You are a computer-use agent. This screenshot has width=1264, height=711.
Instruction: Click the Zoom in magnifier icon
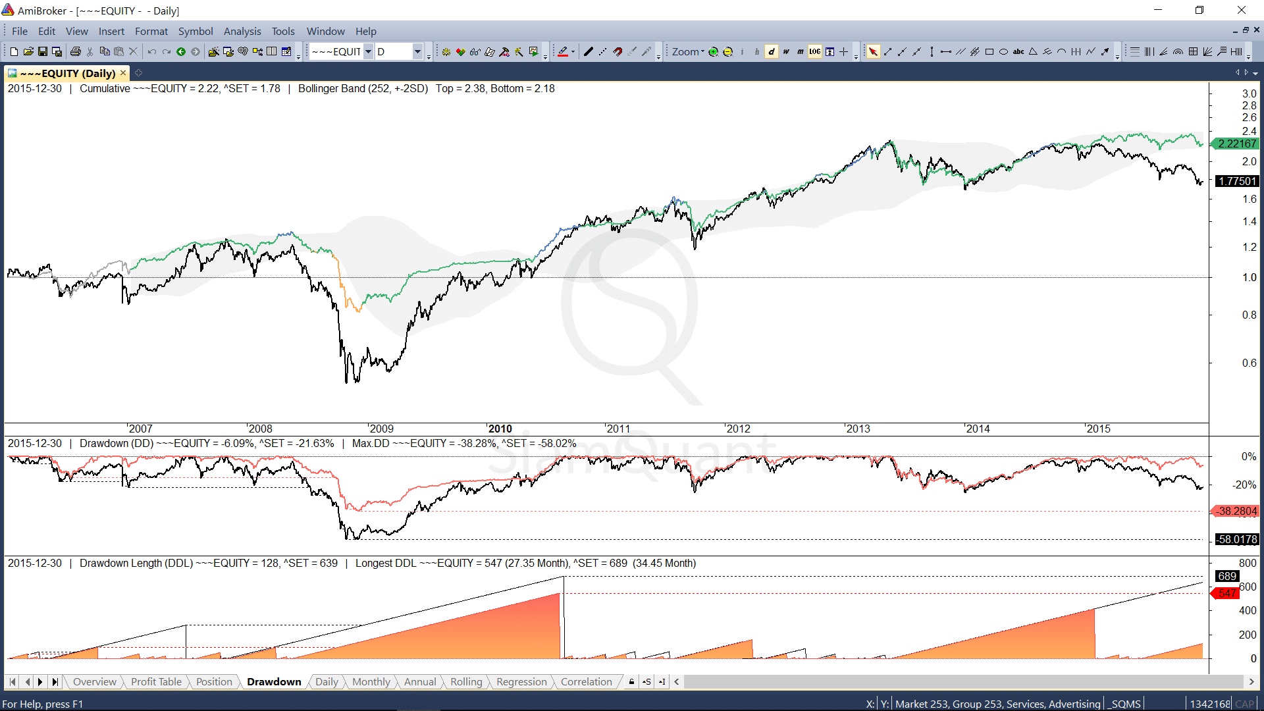(x=713, y=52)
